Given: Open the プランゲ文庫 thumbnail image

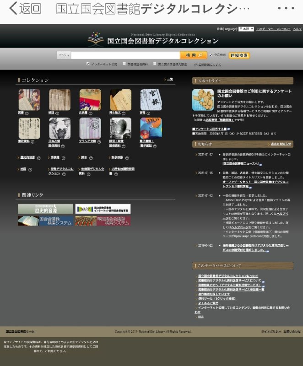Looking at the screenshot, I should tap(90, 128).
